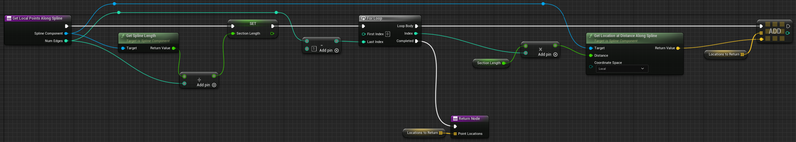796x142 pixels.
Task: Click the Distance input pin
Action: [x=591, y=55]
